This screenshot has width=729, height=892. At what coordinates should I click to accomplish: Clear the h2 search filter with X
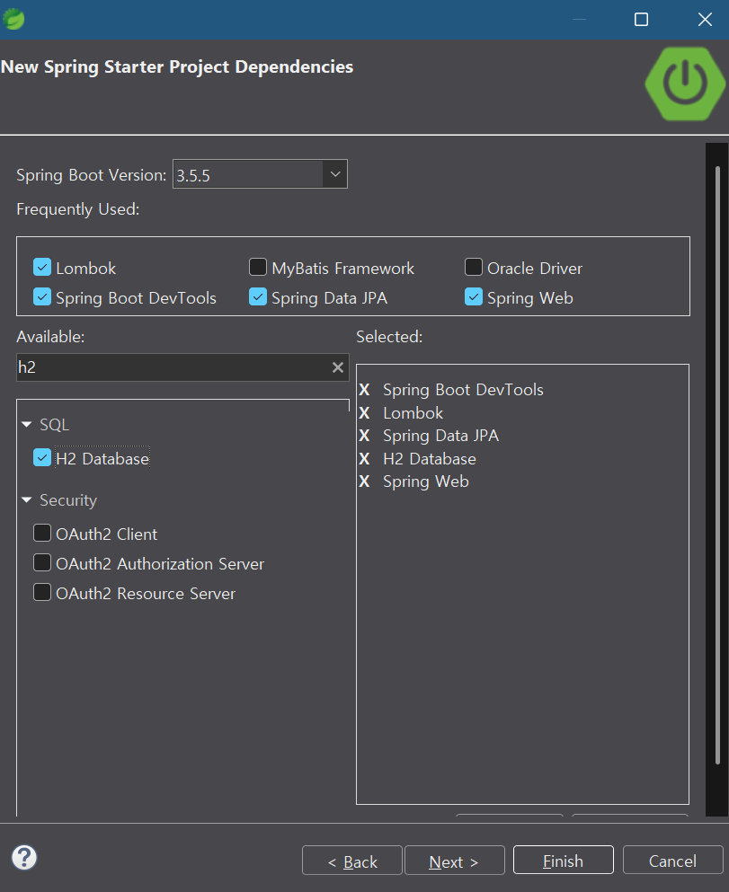(x=337, y=367)
